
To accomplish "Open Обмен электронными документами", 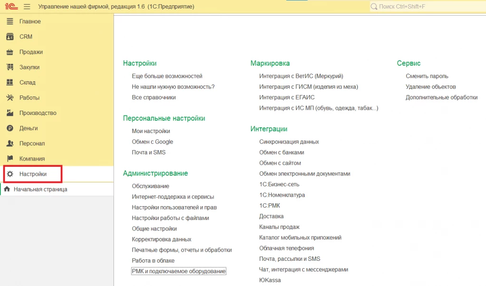I will (305, 174).
